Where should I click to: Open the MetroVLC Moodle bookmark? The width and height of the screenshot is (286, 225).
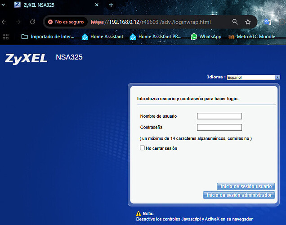(x=252, y=37)
